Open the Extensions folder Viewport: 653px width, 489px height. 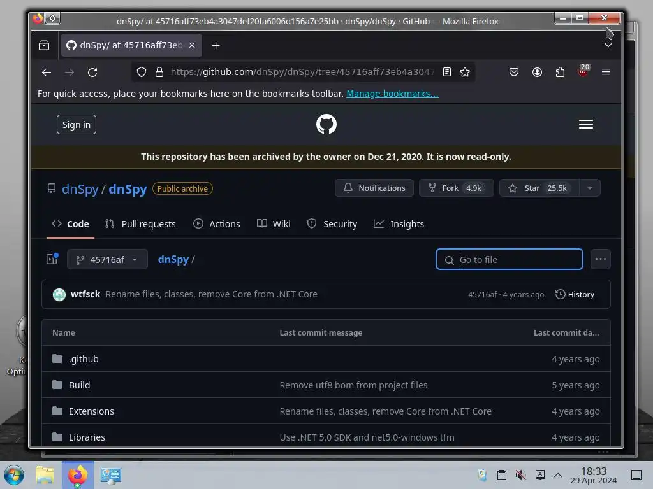pyautogui.click(x=91, y=411)
